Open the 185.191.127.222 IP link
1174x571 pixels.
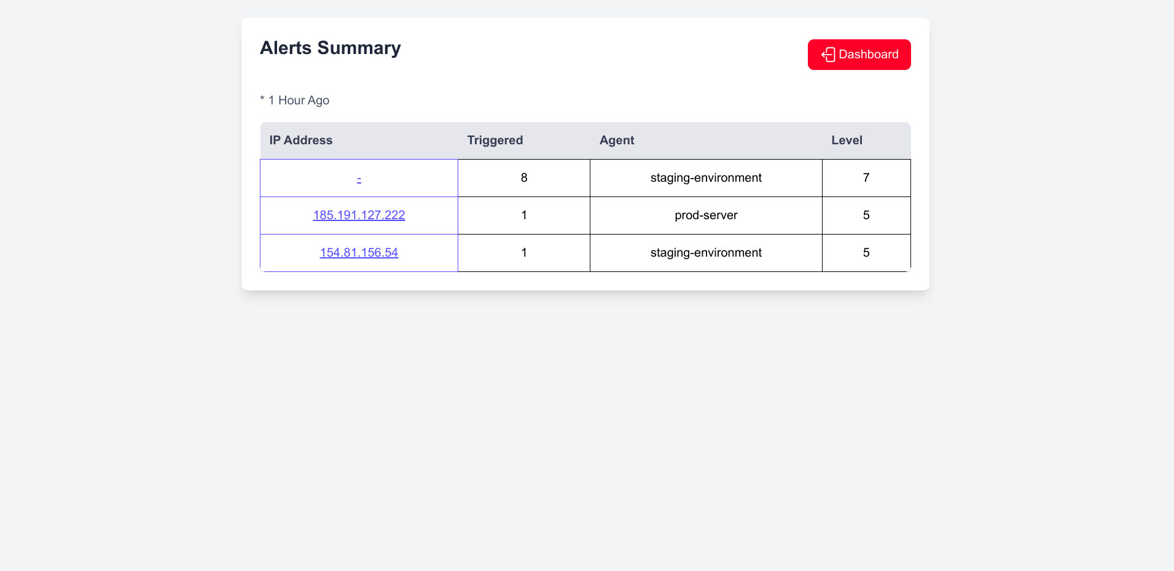point(359,216)
